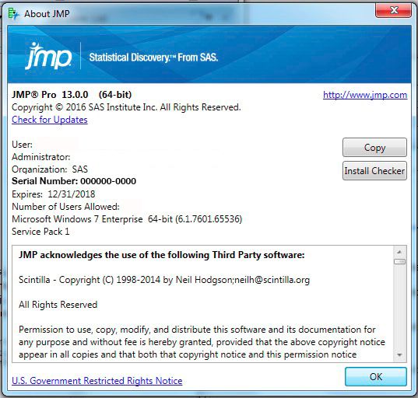The height and width of the screenshot is (398, 418).
Task: Click the 'Organization: SAS' line
Action: click(x=50, y=169)
